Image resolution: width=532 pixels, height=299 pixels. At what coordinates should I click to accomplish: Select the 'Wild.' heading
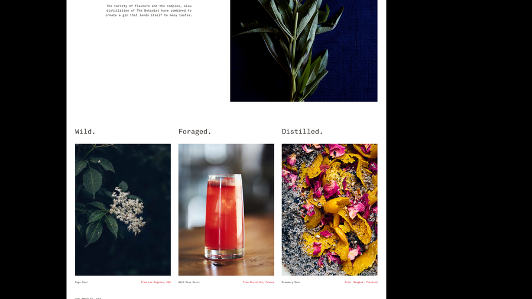click(x=85, y=132)
